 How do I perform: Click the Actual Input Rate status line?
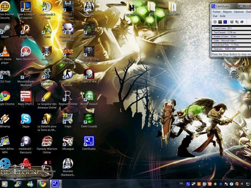[x=231, y=45]
